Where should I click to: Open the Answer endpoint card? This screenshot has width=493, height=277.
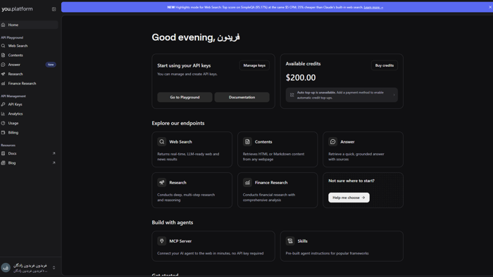(363, 149)
